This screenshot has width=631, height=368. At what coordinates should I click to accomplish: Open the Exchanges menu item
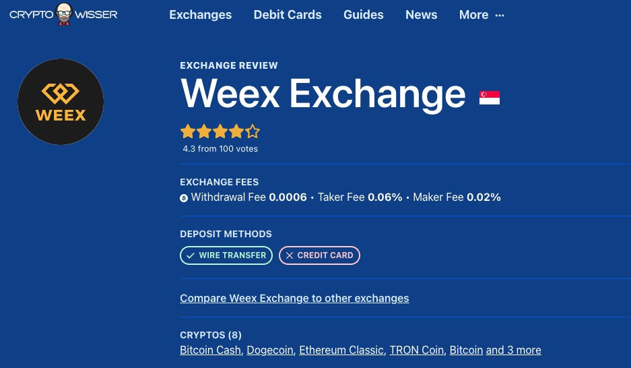(x=201, y=15)
